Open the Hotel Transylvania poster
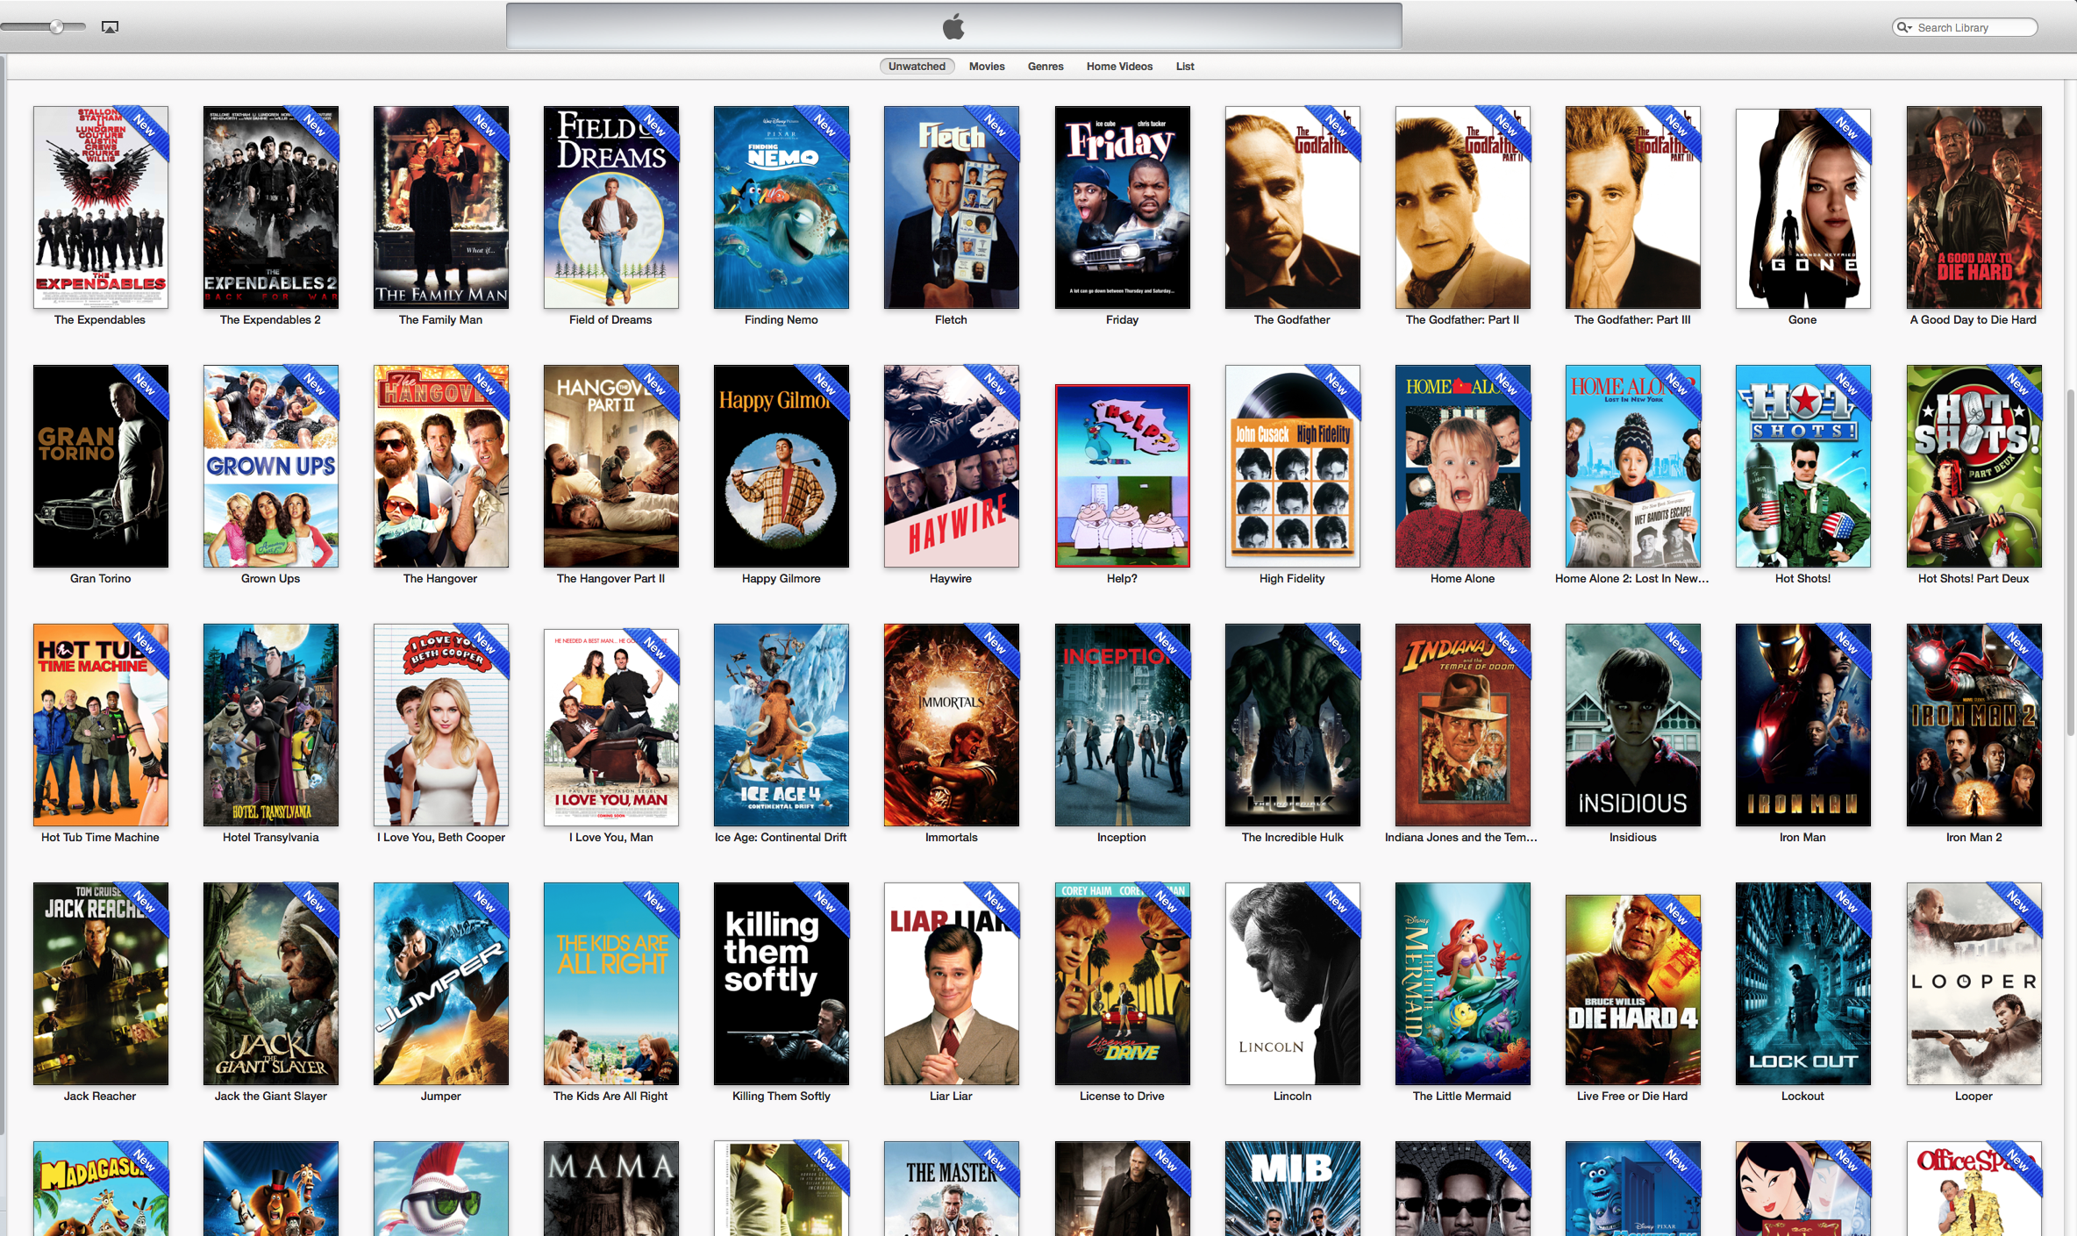Viewport: 2077px width, 1236px height. click(271, 725)
